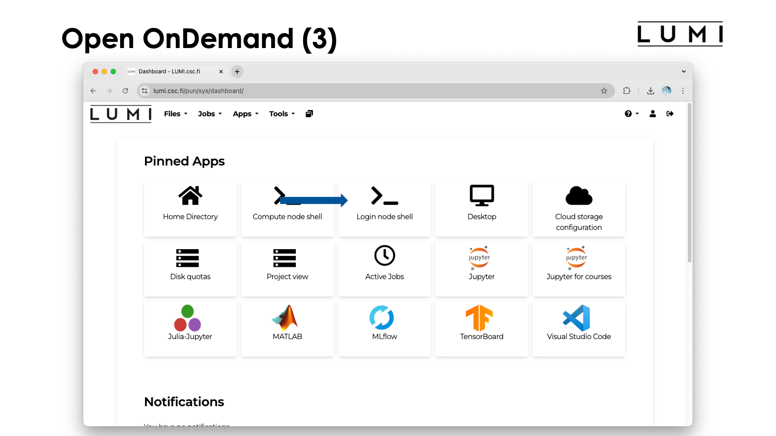The height and width of the screenshot is (436, 776).
Task: Open Cloud storage configuration
Action: 578,208
